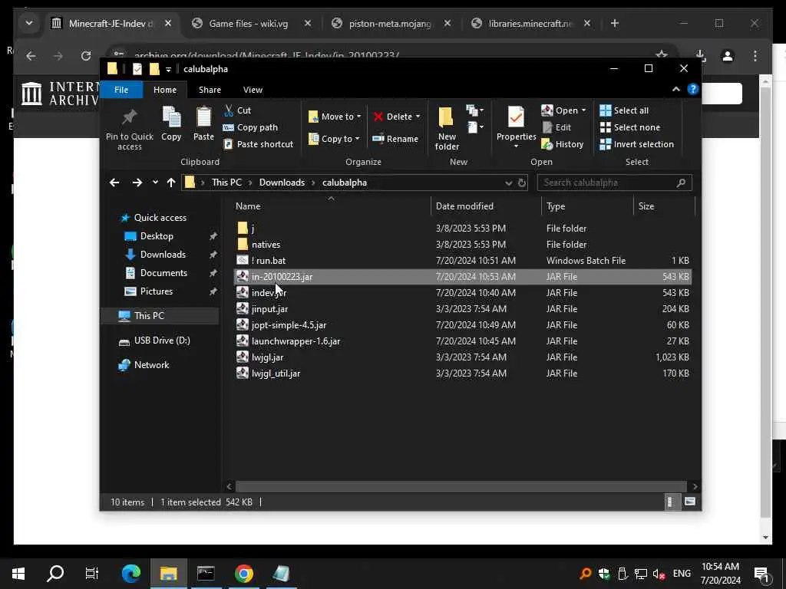Viewport: 786px width, 589px height.
Task: Open History for the file
Action: coord(563,144)
